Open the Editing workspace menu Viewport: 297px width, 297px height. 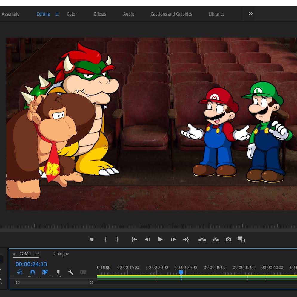57,14
